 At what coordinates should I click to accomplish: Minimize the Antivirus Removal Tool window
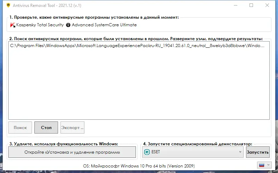click(x=236, y=5)
